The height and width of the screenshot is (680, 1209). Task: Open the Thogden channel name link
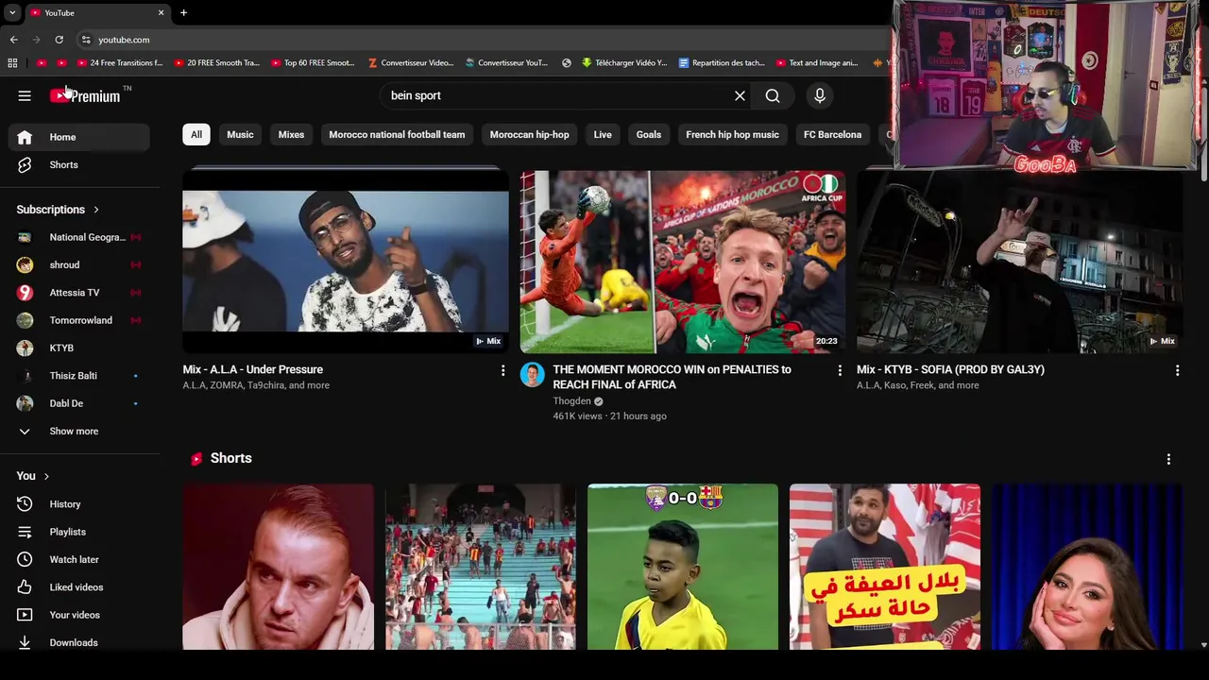571,401
